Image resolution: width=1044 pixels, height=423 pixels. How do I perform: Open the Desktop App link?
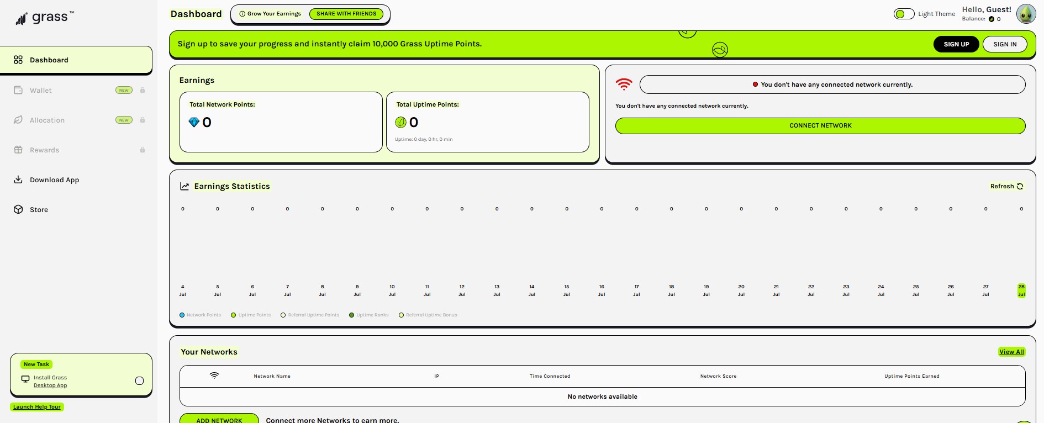click(x=50, y=385)
